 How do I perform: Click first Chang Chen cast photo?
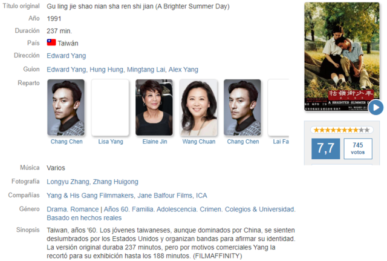point(66,108)
